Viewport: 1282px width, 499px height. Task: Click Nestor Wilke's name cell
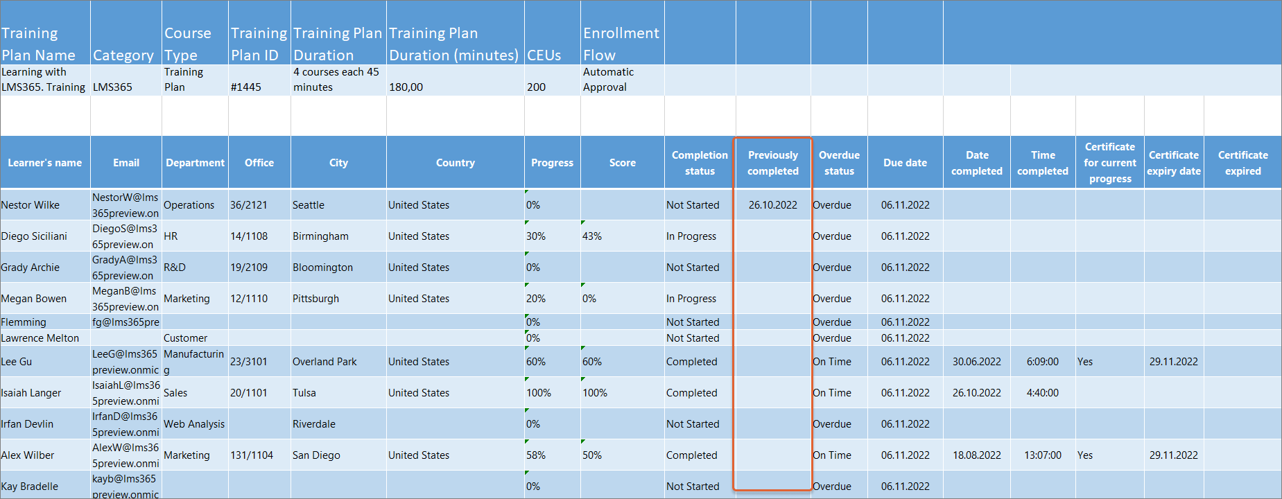(31, 205)
